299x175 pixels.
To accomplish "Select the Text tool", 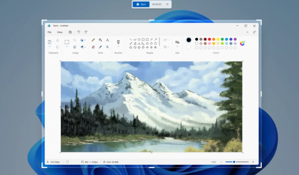I will [x=108, y=40].
